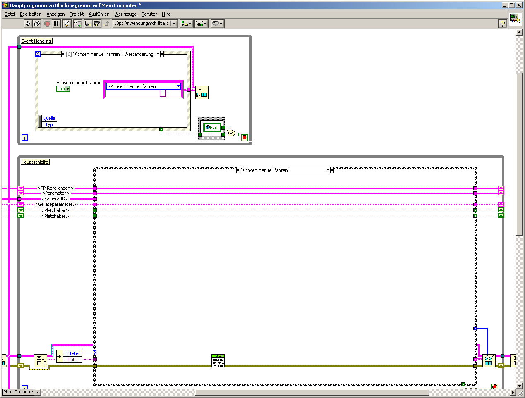Image resolution: width=525 pixels, height=398 pixels.
Task: Open the Align Objects dropdown
Action: click(x=186, y=24)
